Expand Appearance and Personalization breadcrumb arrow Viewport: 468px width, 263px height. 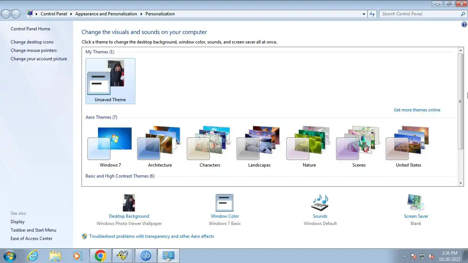pyautogui.click(x=141, y=14)
